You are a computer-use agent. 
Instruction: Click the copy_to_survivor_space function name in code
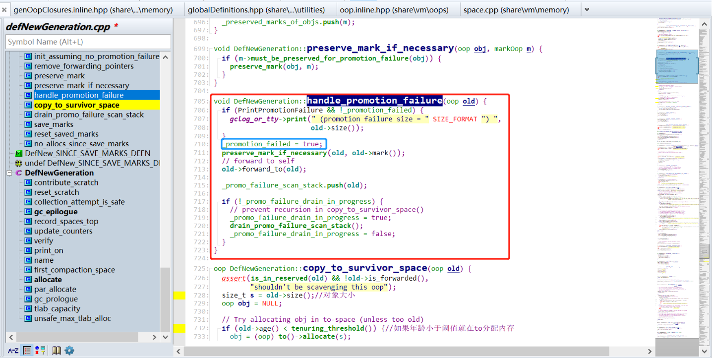[x=365, y=268]
